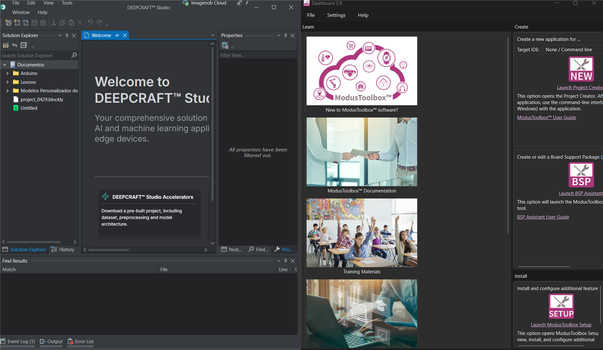Image resolution: width=603 pixels, height=350 pixels.
Task: Switch to the Output tab at bottom
Action: click(x=51, y=342)
